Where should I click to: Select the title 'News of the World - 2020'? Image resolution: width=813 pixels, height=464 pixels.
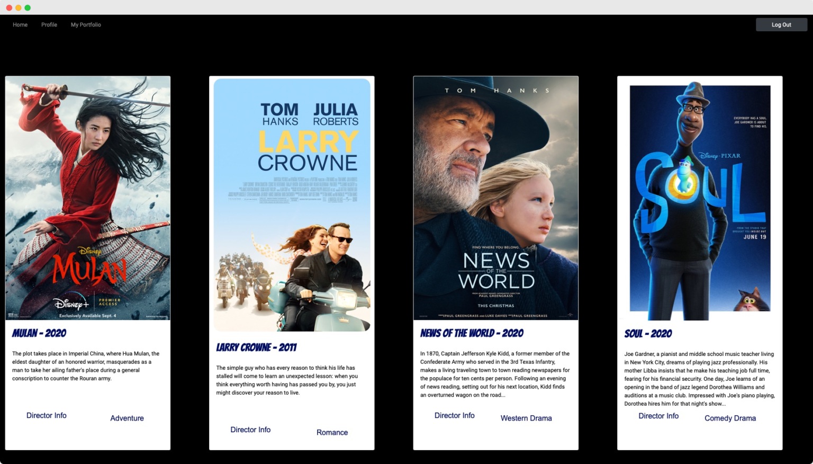(x=472, y=333)
